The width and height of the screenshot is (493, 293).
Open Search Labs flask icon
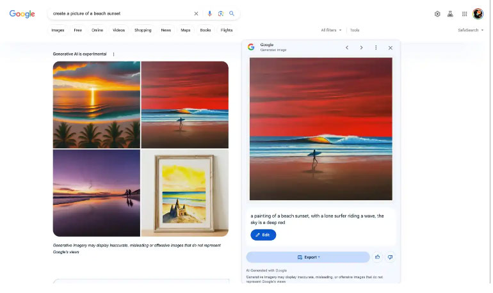(x=450, y=13)
